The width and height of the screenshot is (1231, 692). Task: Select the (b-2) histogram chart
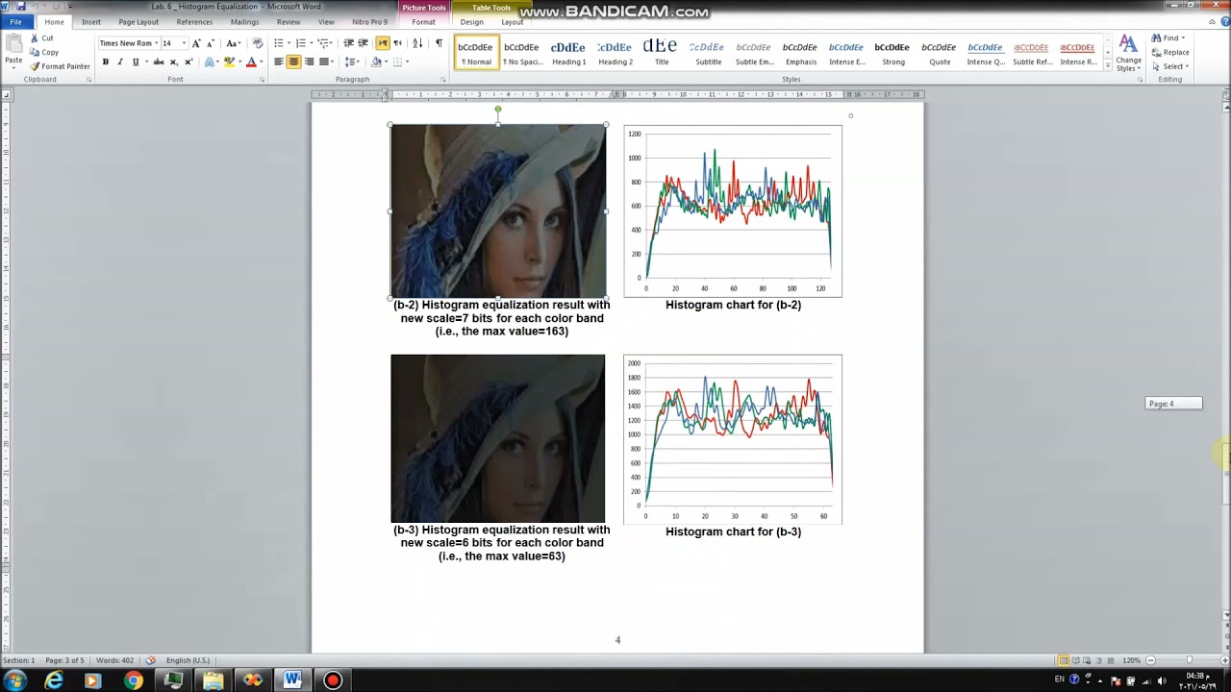pos(733,211)
